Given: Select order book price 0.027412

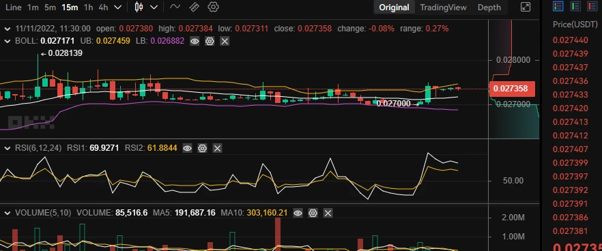Looking at the screenshot, I should (x=570, y=136).
